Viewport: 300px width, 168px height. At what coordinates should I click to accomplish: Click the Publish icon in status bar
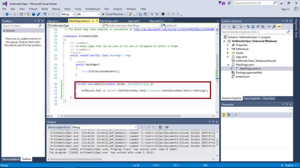point(282,165)
